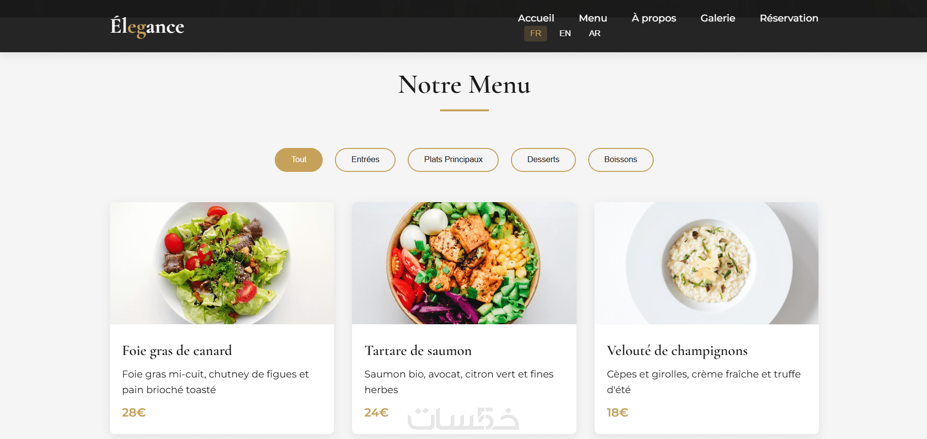
Task: Switch language to FR
Action: click(x=535, y=33)
